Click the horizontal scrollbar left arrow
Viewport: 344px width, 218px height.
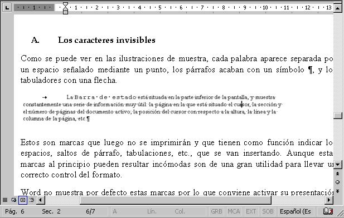click(x=41, y=200)
